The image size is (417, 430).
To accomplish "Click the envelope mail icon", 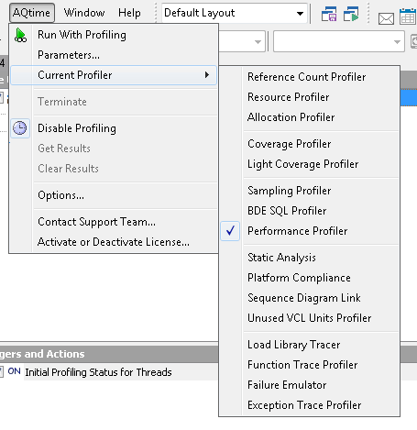I will (x=386, y=19).
